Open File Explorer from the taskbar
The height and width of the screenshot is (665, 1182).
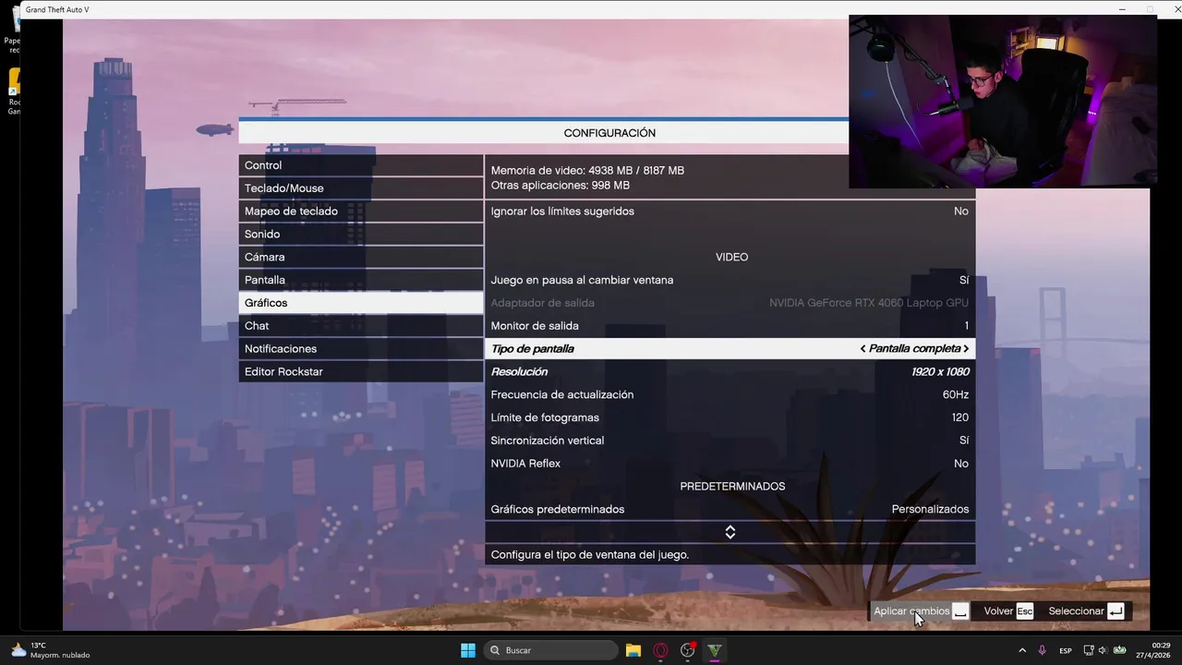point(633,650)
